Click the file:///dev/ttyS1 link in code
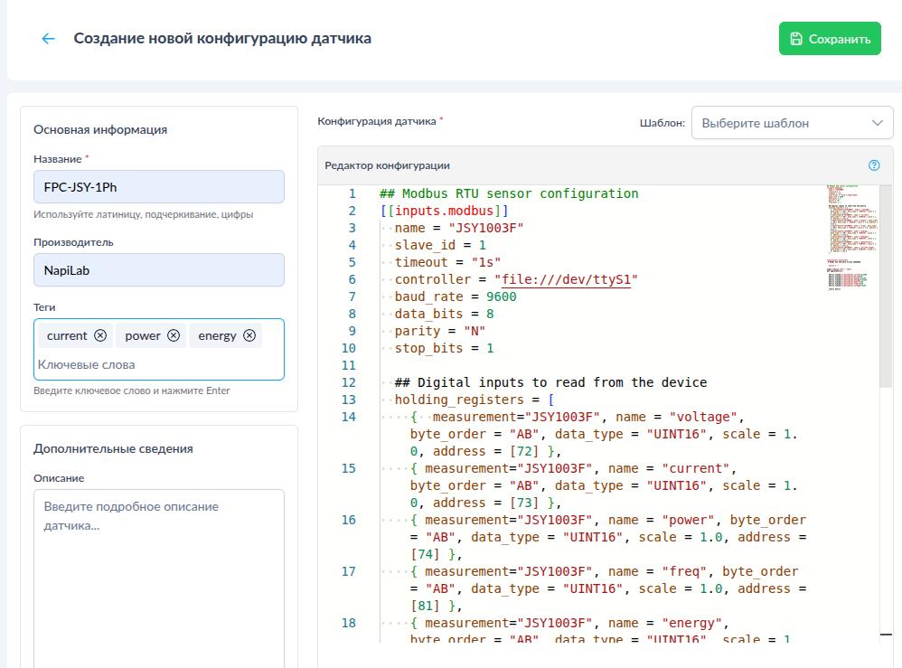Screen dimensions: 902x668 click(x=569, y=279)
